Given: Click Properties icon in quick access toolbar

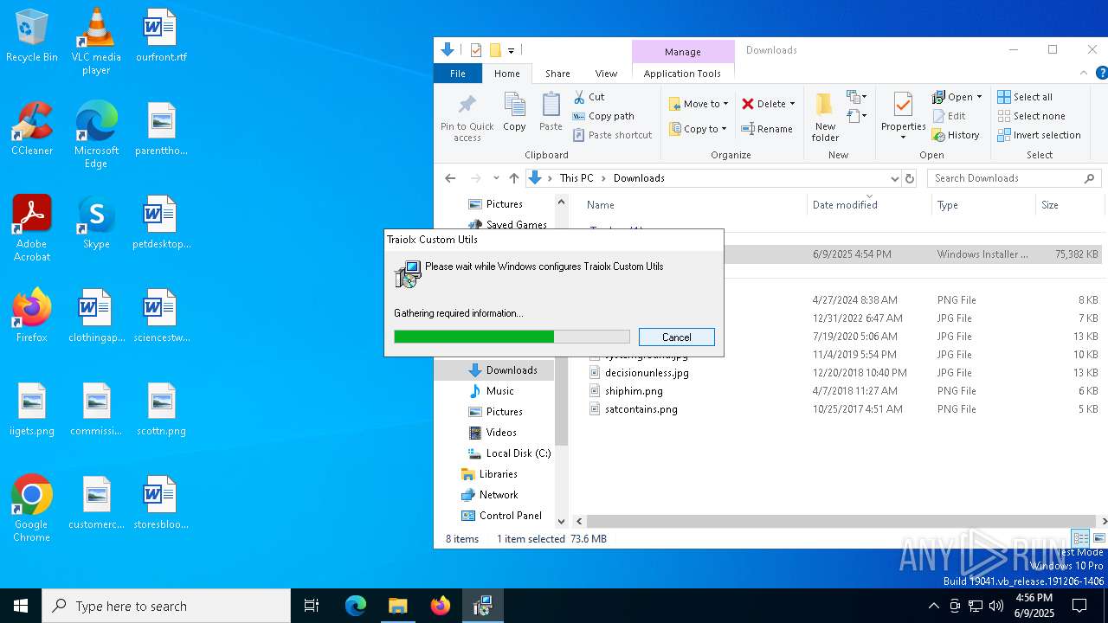Looking at the screenshot, I should tap(476, 50).
